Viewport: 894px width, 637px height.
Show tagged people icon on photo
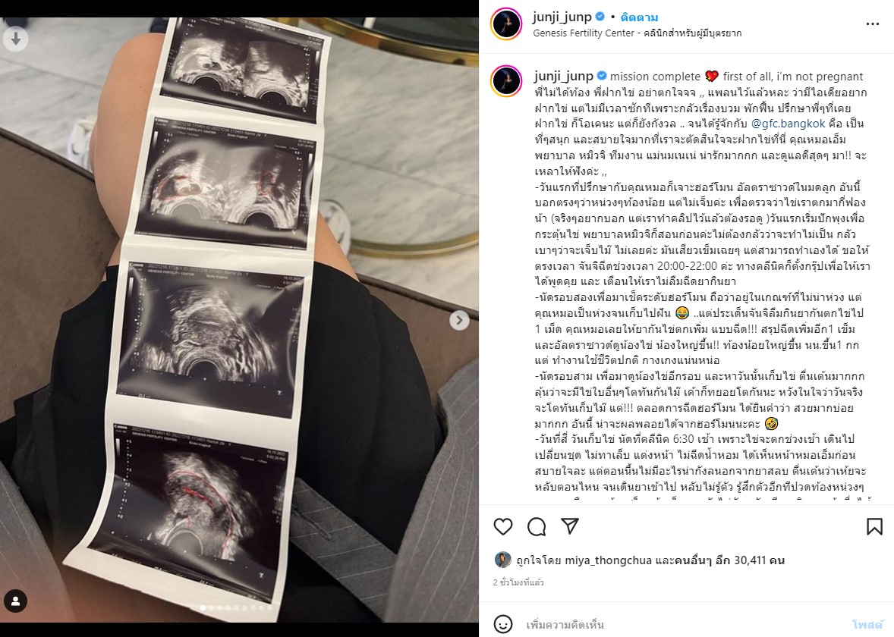(15, 601)
